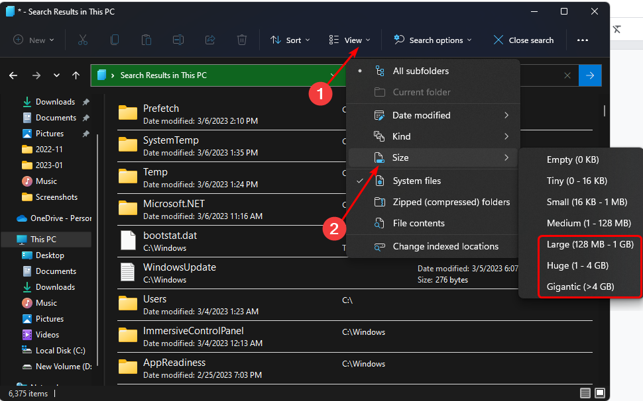Switch to large thumbnails view in status bar
Screen dimensions: 643x401
coord(599,392)
